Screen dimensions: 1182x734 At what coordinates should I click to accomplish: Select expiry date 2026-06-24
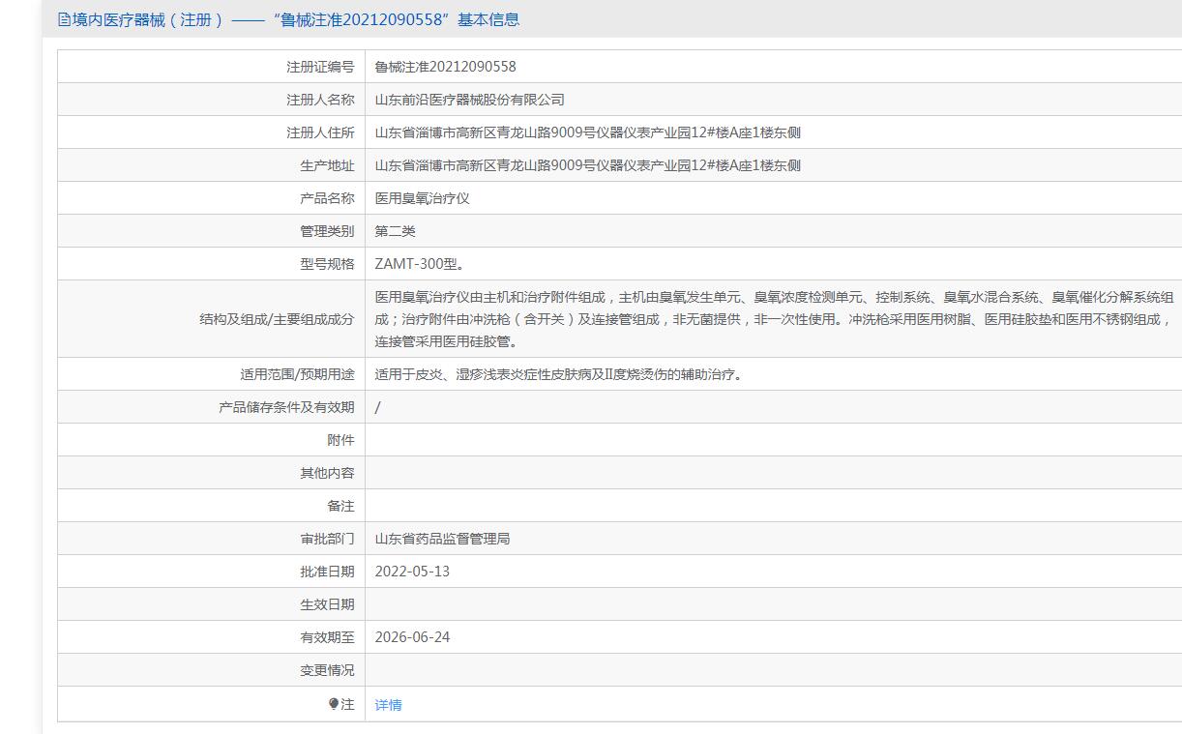(412, 637)
